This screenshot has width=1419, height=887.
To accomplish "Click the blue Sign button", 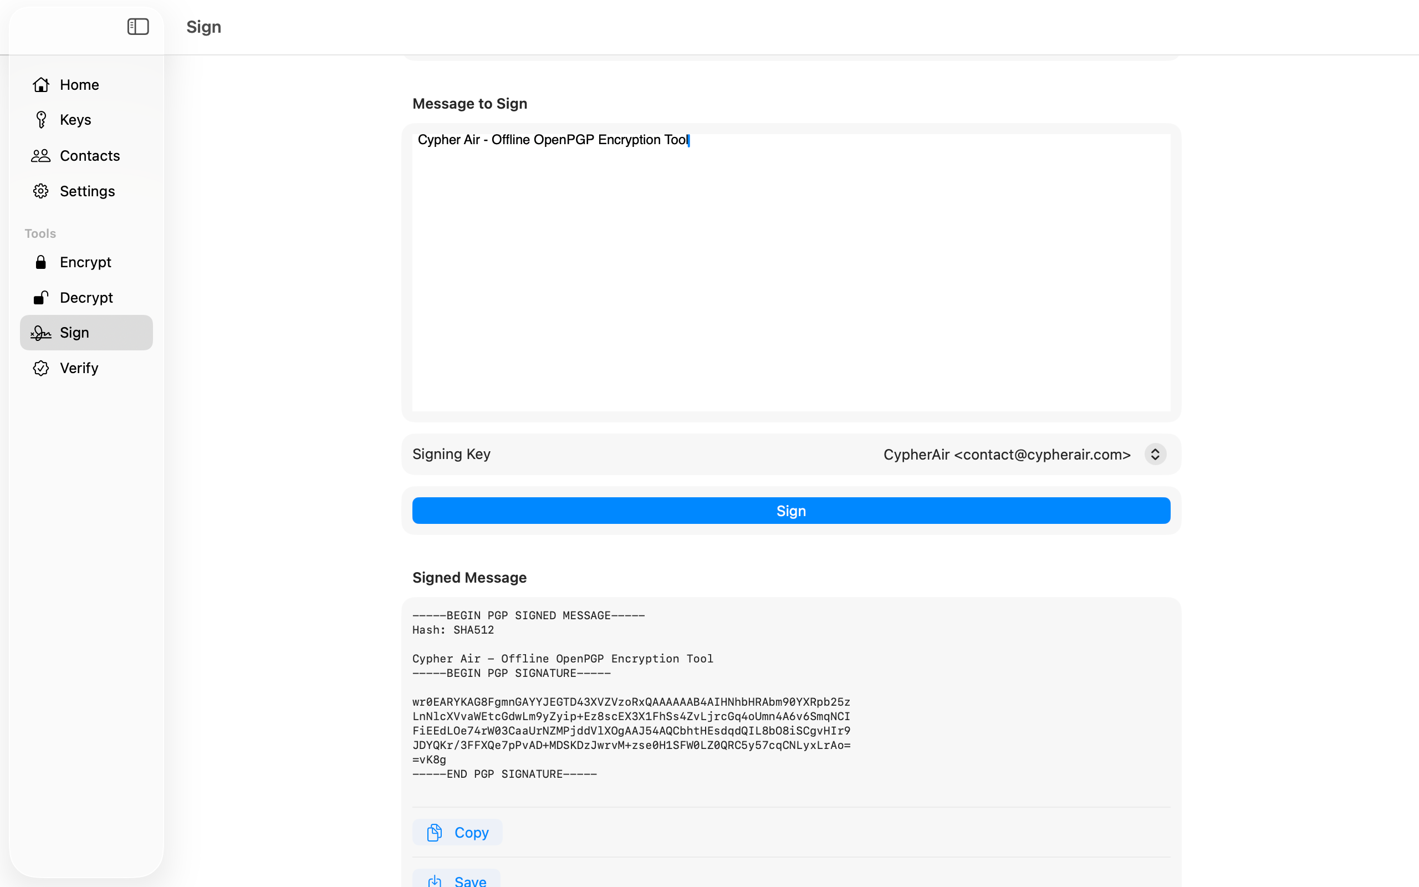I will (x=791, y=511).
